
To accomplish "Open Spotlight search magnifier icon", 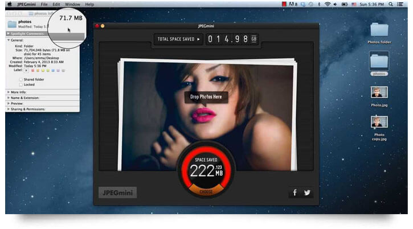I will (391, 4).
